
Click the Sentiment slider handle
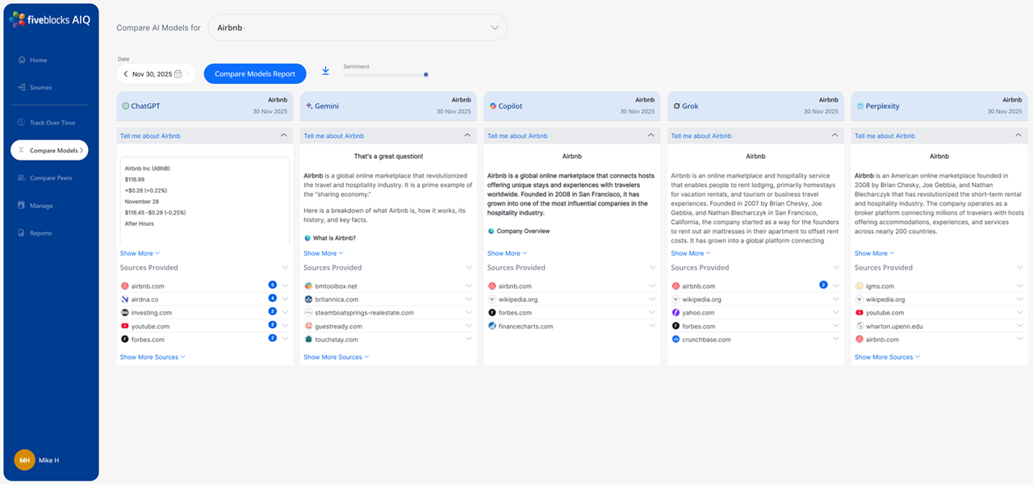point(426,75)
